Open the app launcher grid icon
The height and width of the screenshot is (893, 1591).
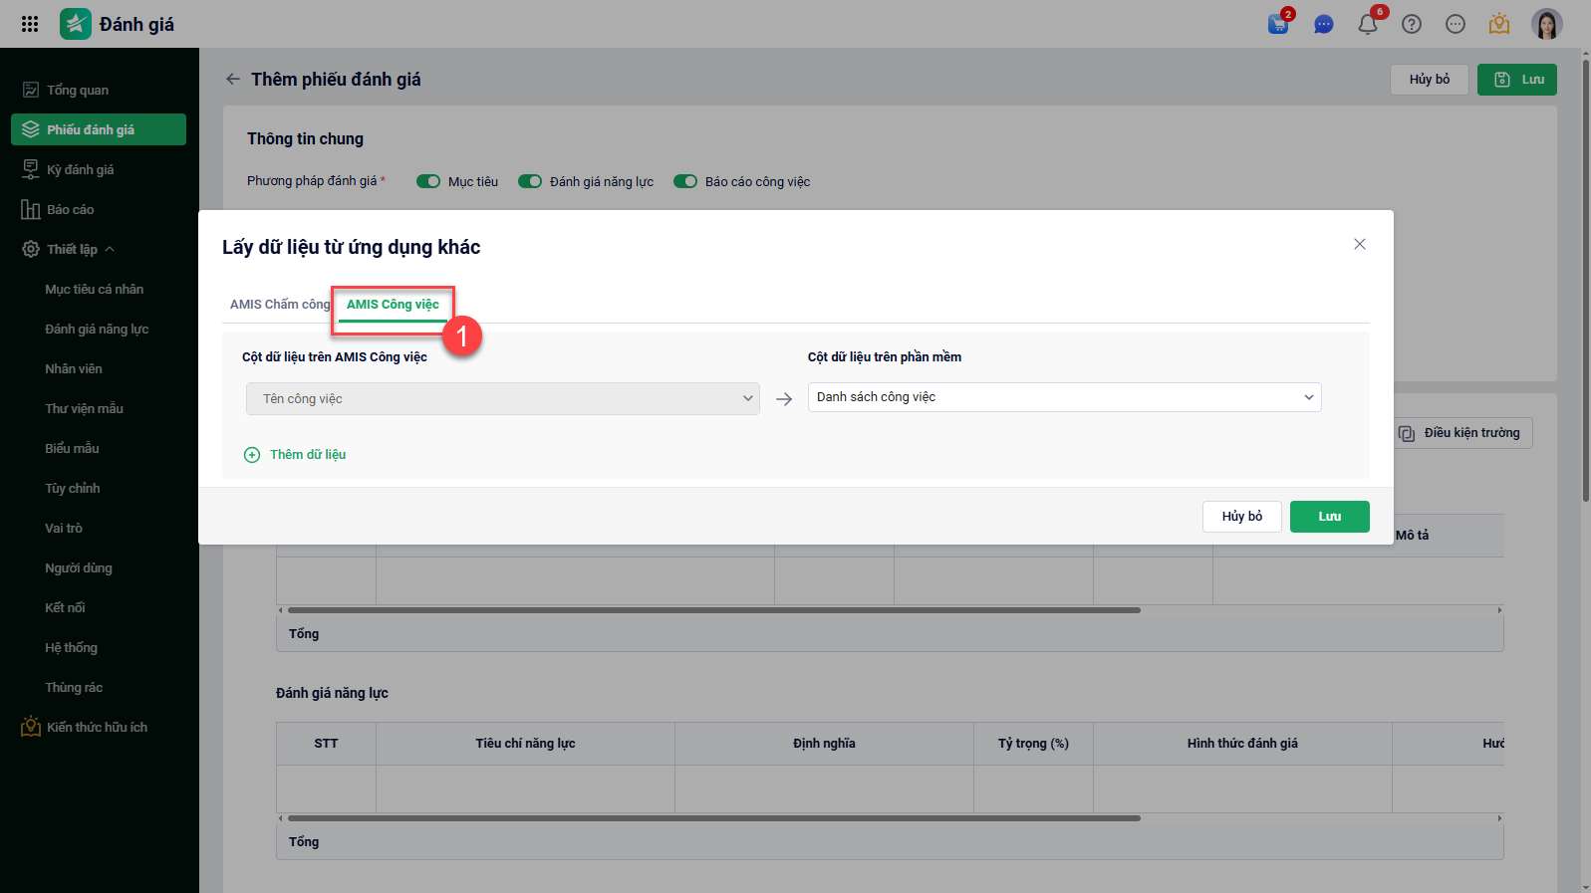click(30, 24)
